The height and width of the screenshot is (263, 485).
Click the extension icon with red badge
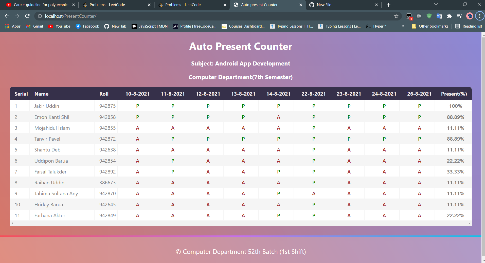409,16
